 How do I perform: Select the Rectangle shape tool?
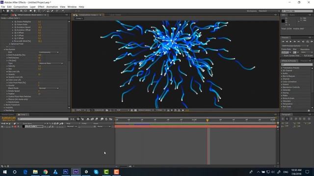point(30,11)
